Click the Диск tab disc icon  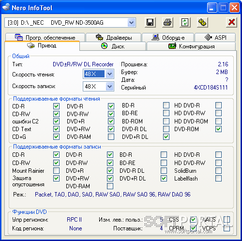click(104, 46)
